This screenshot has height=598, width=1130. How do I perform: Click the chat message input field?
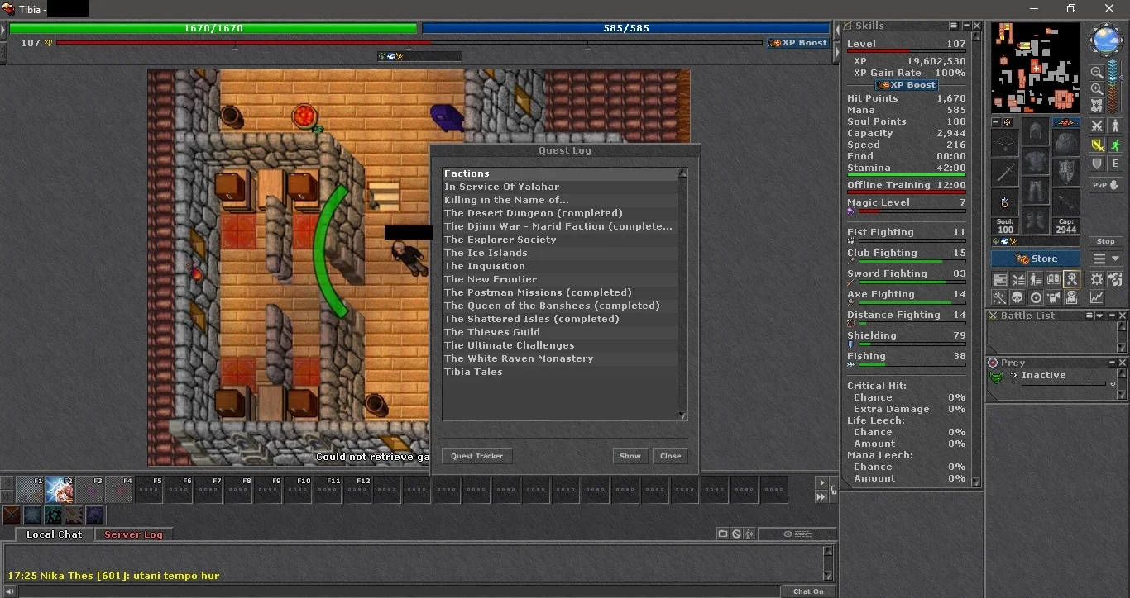[399, 591]
